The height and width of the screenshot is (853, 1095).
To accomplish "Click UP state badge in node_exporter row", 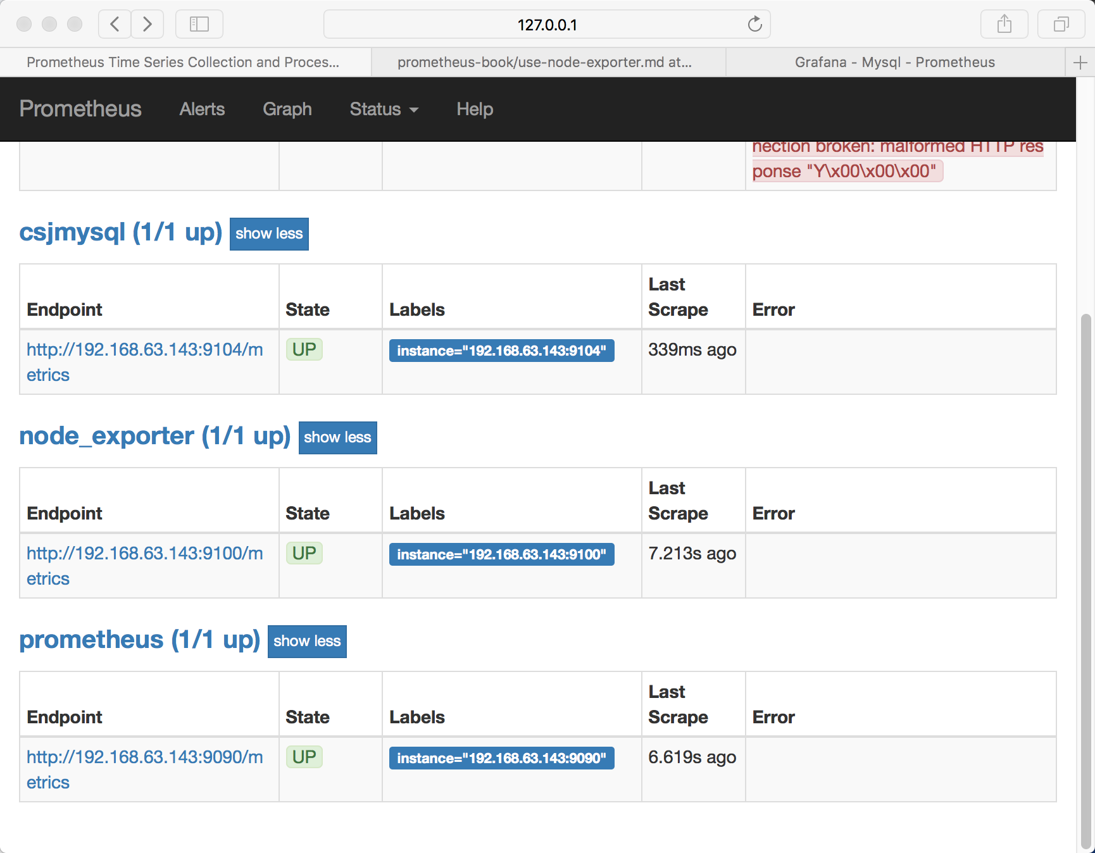I will [x=304, y=553].
